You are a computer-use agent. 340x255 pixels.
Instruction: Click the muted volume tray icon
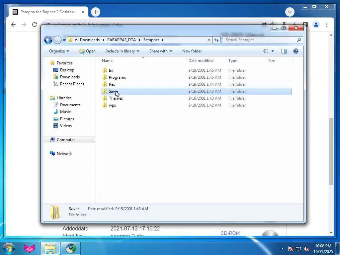[306, 249]
